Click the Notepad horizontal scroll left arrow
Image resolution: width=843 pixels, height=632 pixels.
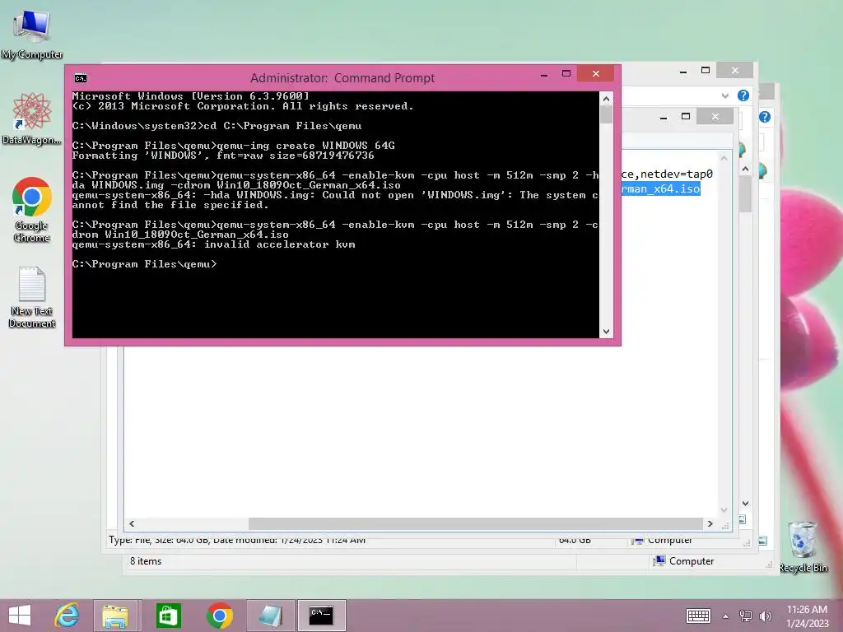132,523
